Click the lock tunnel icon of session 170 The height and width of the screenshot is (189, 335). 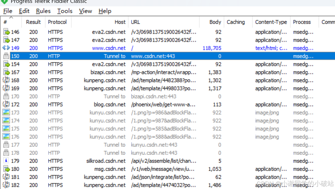6,96
